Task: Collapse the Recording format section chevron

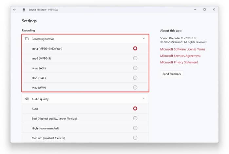Action: 144,39
